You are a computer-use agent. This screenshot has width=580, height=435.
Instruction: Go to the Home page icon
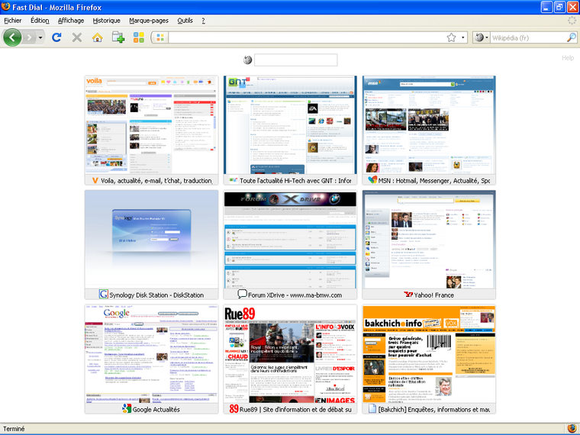[97, 37]
